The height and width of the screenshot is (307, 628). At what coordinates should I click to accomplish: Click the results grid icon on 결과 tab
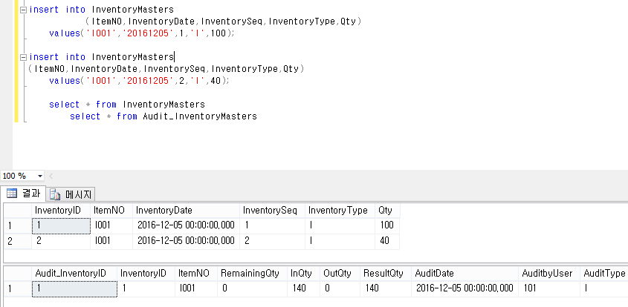pos(11,194)
